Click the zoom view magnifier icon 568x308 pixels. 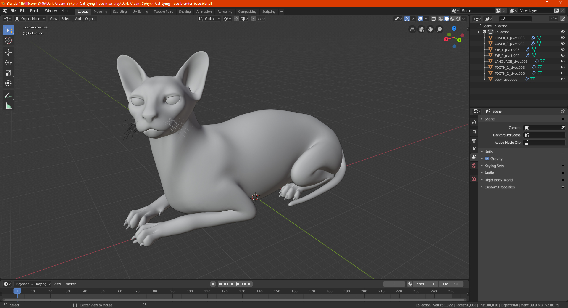[x=440, y=29]
